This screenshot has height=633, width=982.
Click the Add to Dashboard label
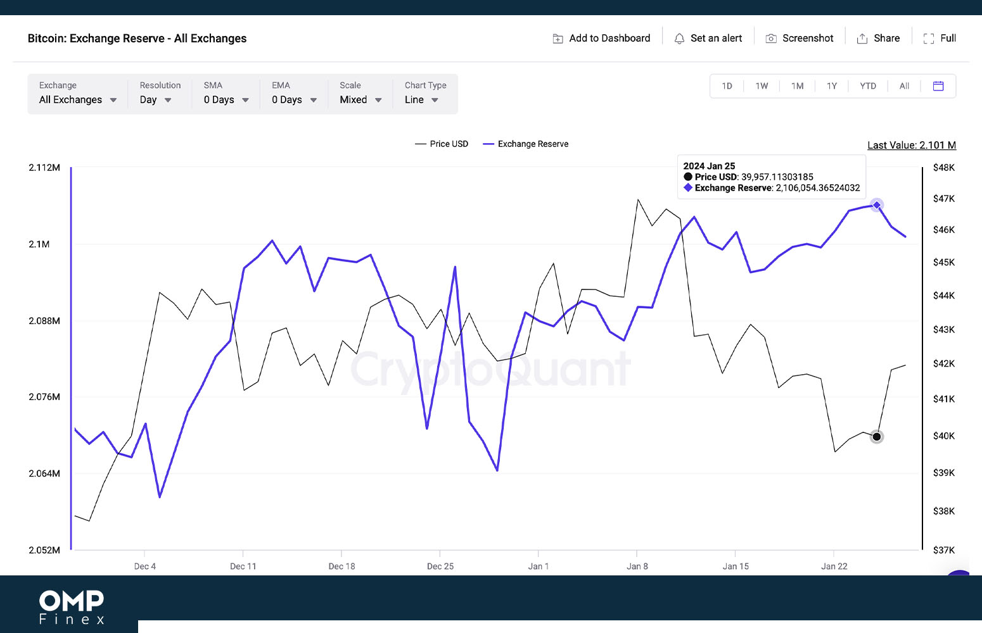pyautogui.click(x=609, y=39)
